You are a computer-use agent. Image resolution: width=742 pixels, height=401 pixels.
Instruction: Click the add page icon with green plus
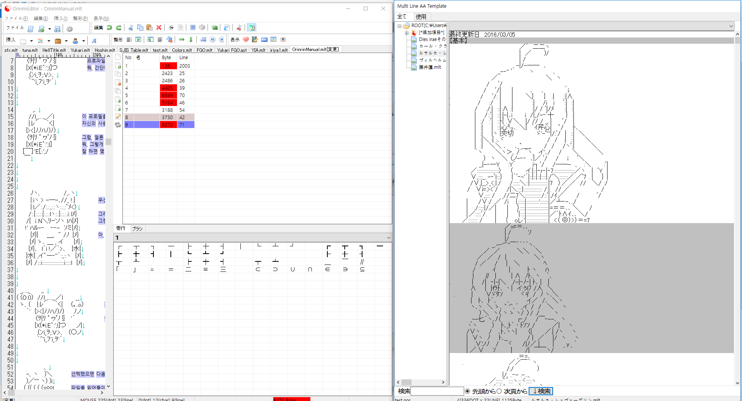(118, 66)
